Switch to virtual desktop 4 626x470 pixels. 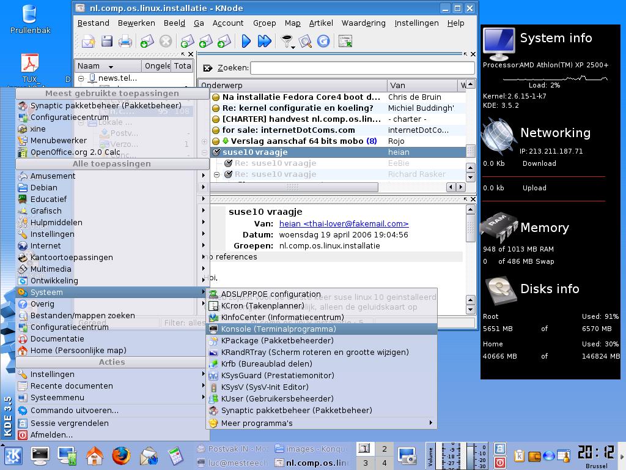pos(384,463)
